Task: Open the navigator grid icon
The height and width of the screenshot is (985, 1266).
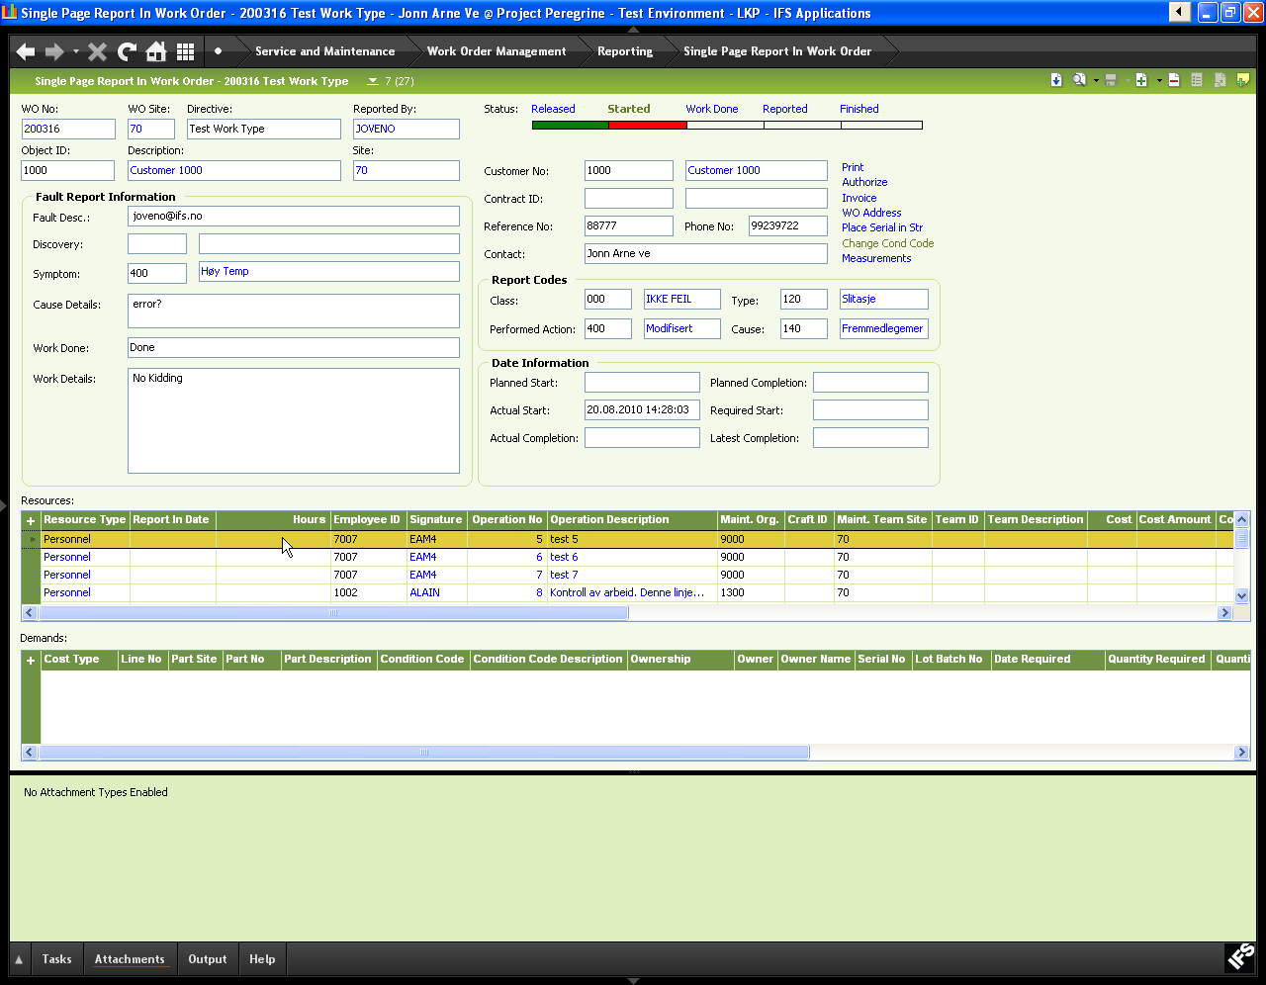Action: 185,51
